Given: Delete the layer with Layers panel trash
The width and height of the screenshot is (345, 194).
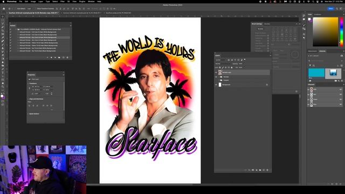Looking at the screenshot, I should click(x=267, y=170).
